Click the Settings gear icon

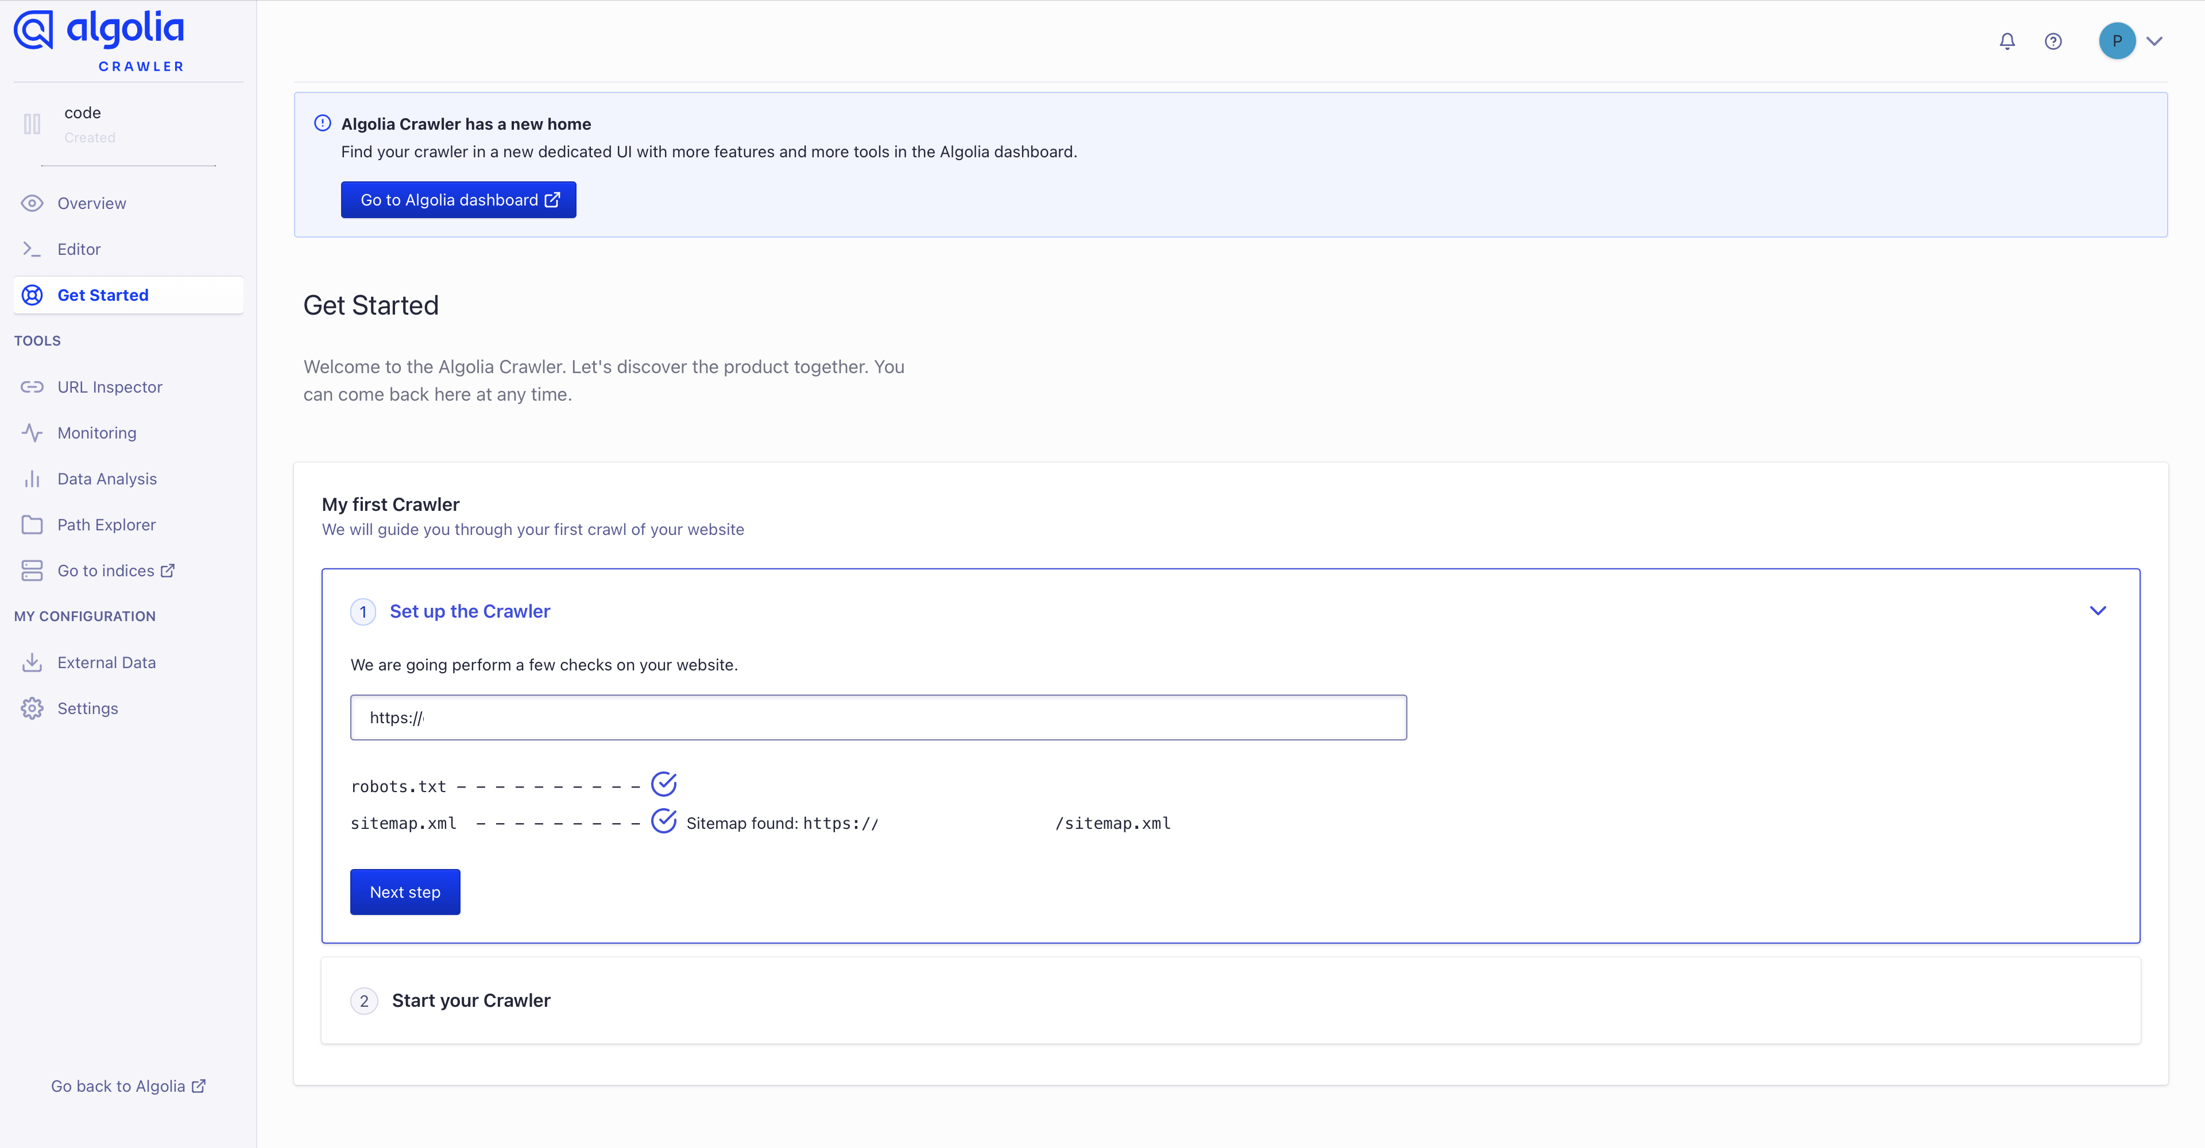click(x=32, y=708)
